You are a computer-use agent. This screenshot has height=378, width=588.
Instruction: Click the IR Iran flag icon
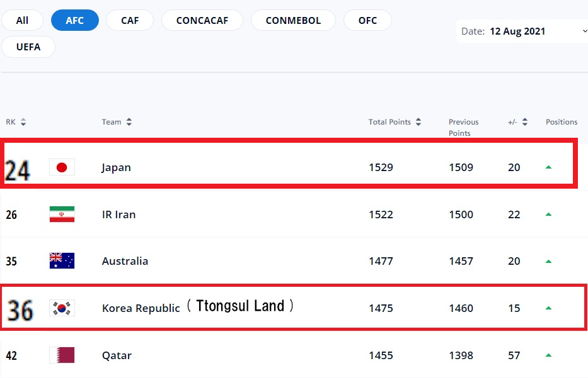point(62,214)
